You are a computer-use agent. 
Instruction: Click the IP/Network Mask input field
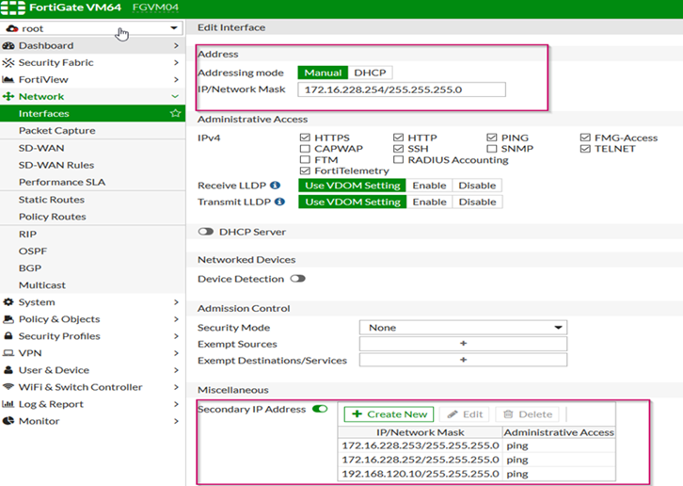click(402, 90)
